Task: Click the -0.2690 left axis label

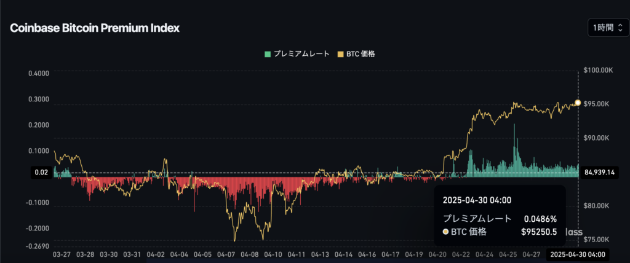Action: click(38, 246)
